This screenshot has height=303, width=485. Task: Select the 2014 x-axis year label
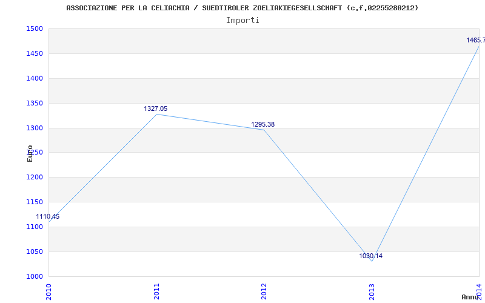pyautogui.click(x=479, y=290)
